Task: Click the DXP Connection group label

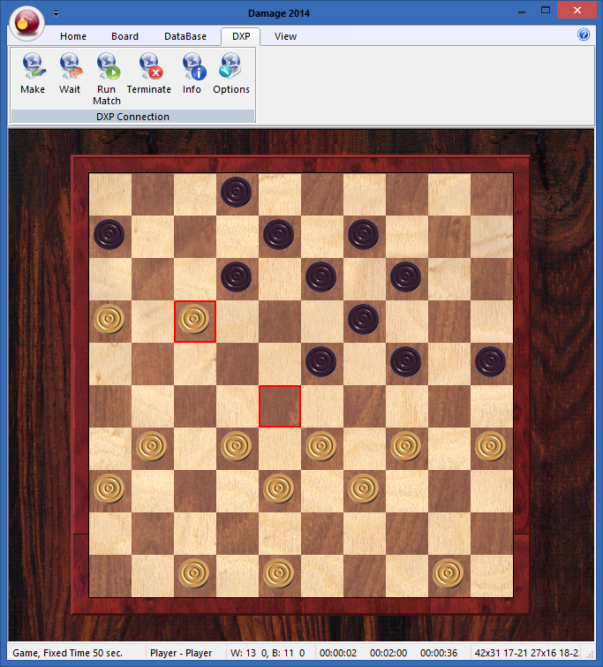Action: [x=132, y=117]
